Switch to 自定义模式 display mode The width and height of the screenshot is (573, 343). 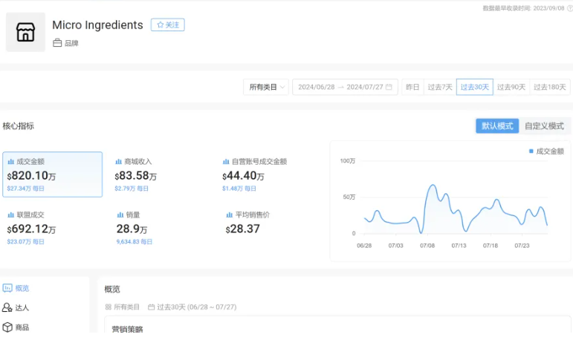(x=544, y=126)
